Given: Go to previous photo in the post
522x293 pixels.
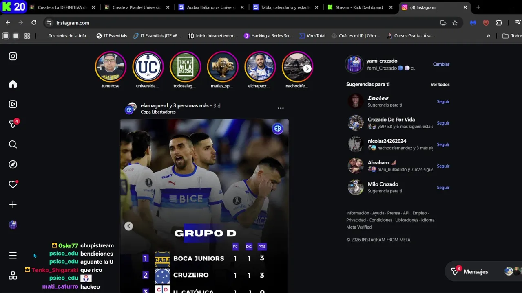Looking at the screenshot, I should click(128, 226).
